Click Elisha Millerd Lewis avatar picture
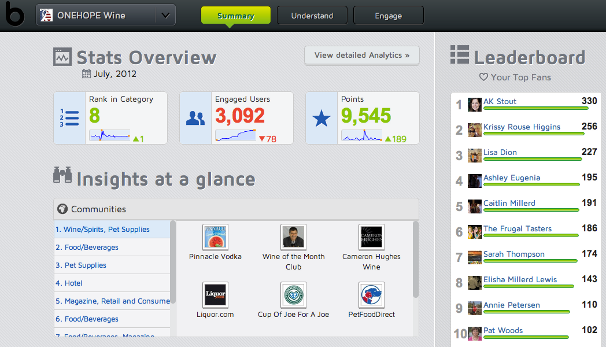This screenshot has width=606, height=347. 475,282
